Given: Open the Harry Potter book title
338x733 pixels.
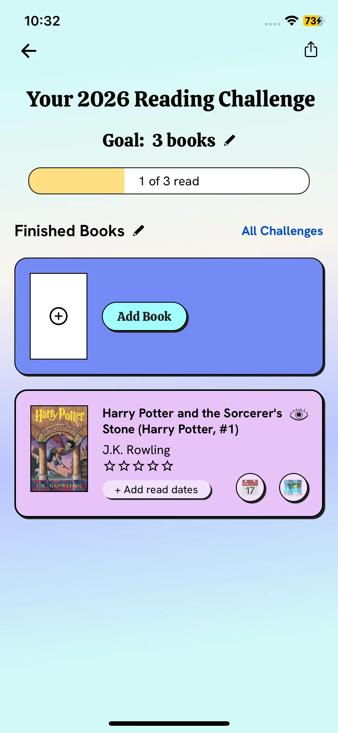Looking at the screenshot, I should click(x=192, y=421).
